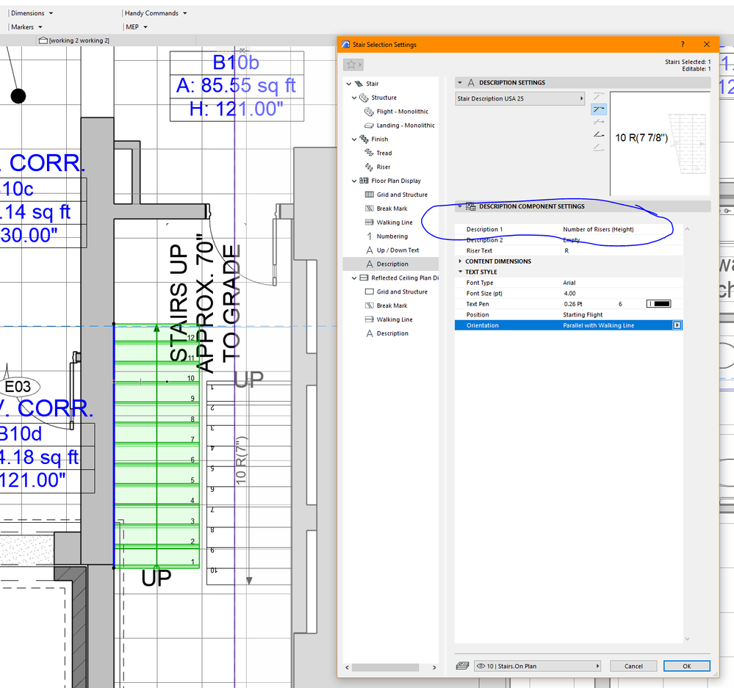The width and height of the screenshot is (734, 688).
Task: Cancel the Stair Selection Settings dialog
Action: (x=633, y=666)
